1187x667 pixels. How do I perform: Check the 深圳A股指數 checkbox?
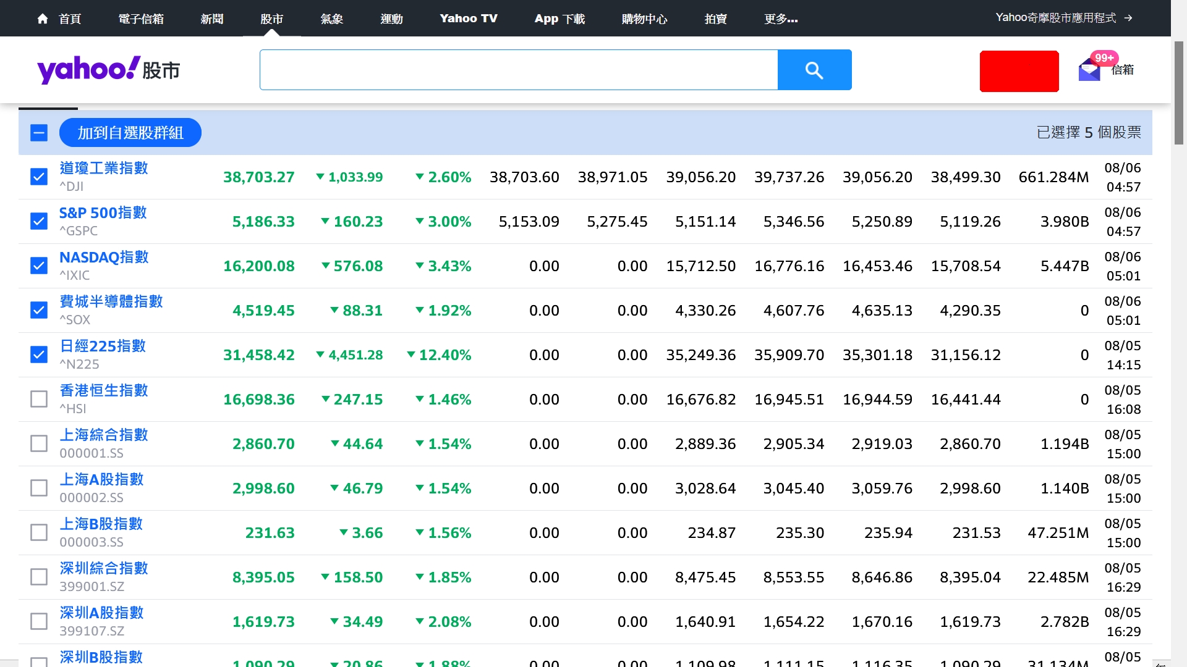point(39,621)
